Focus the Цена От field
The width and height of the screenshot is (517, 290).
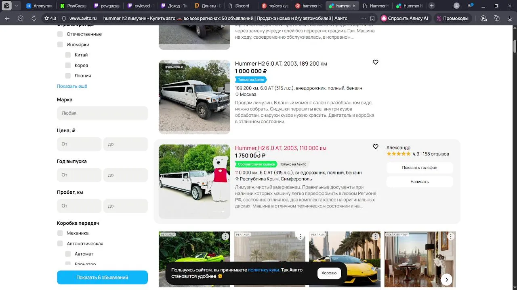coord(79,144)
